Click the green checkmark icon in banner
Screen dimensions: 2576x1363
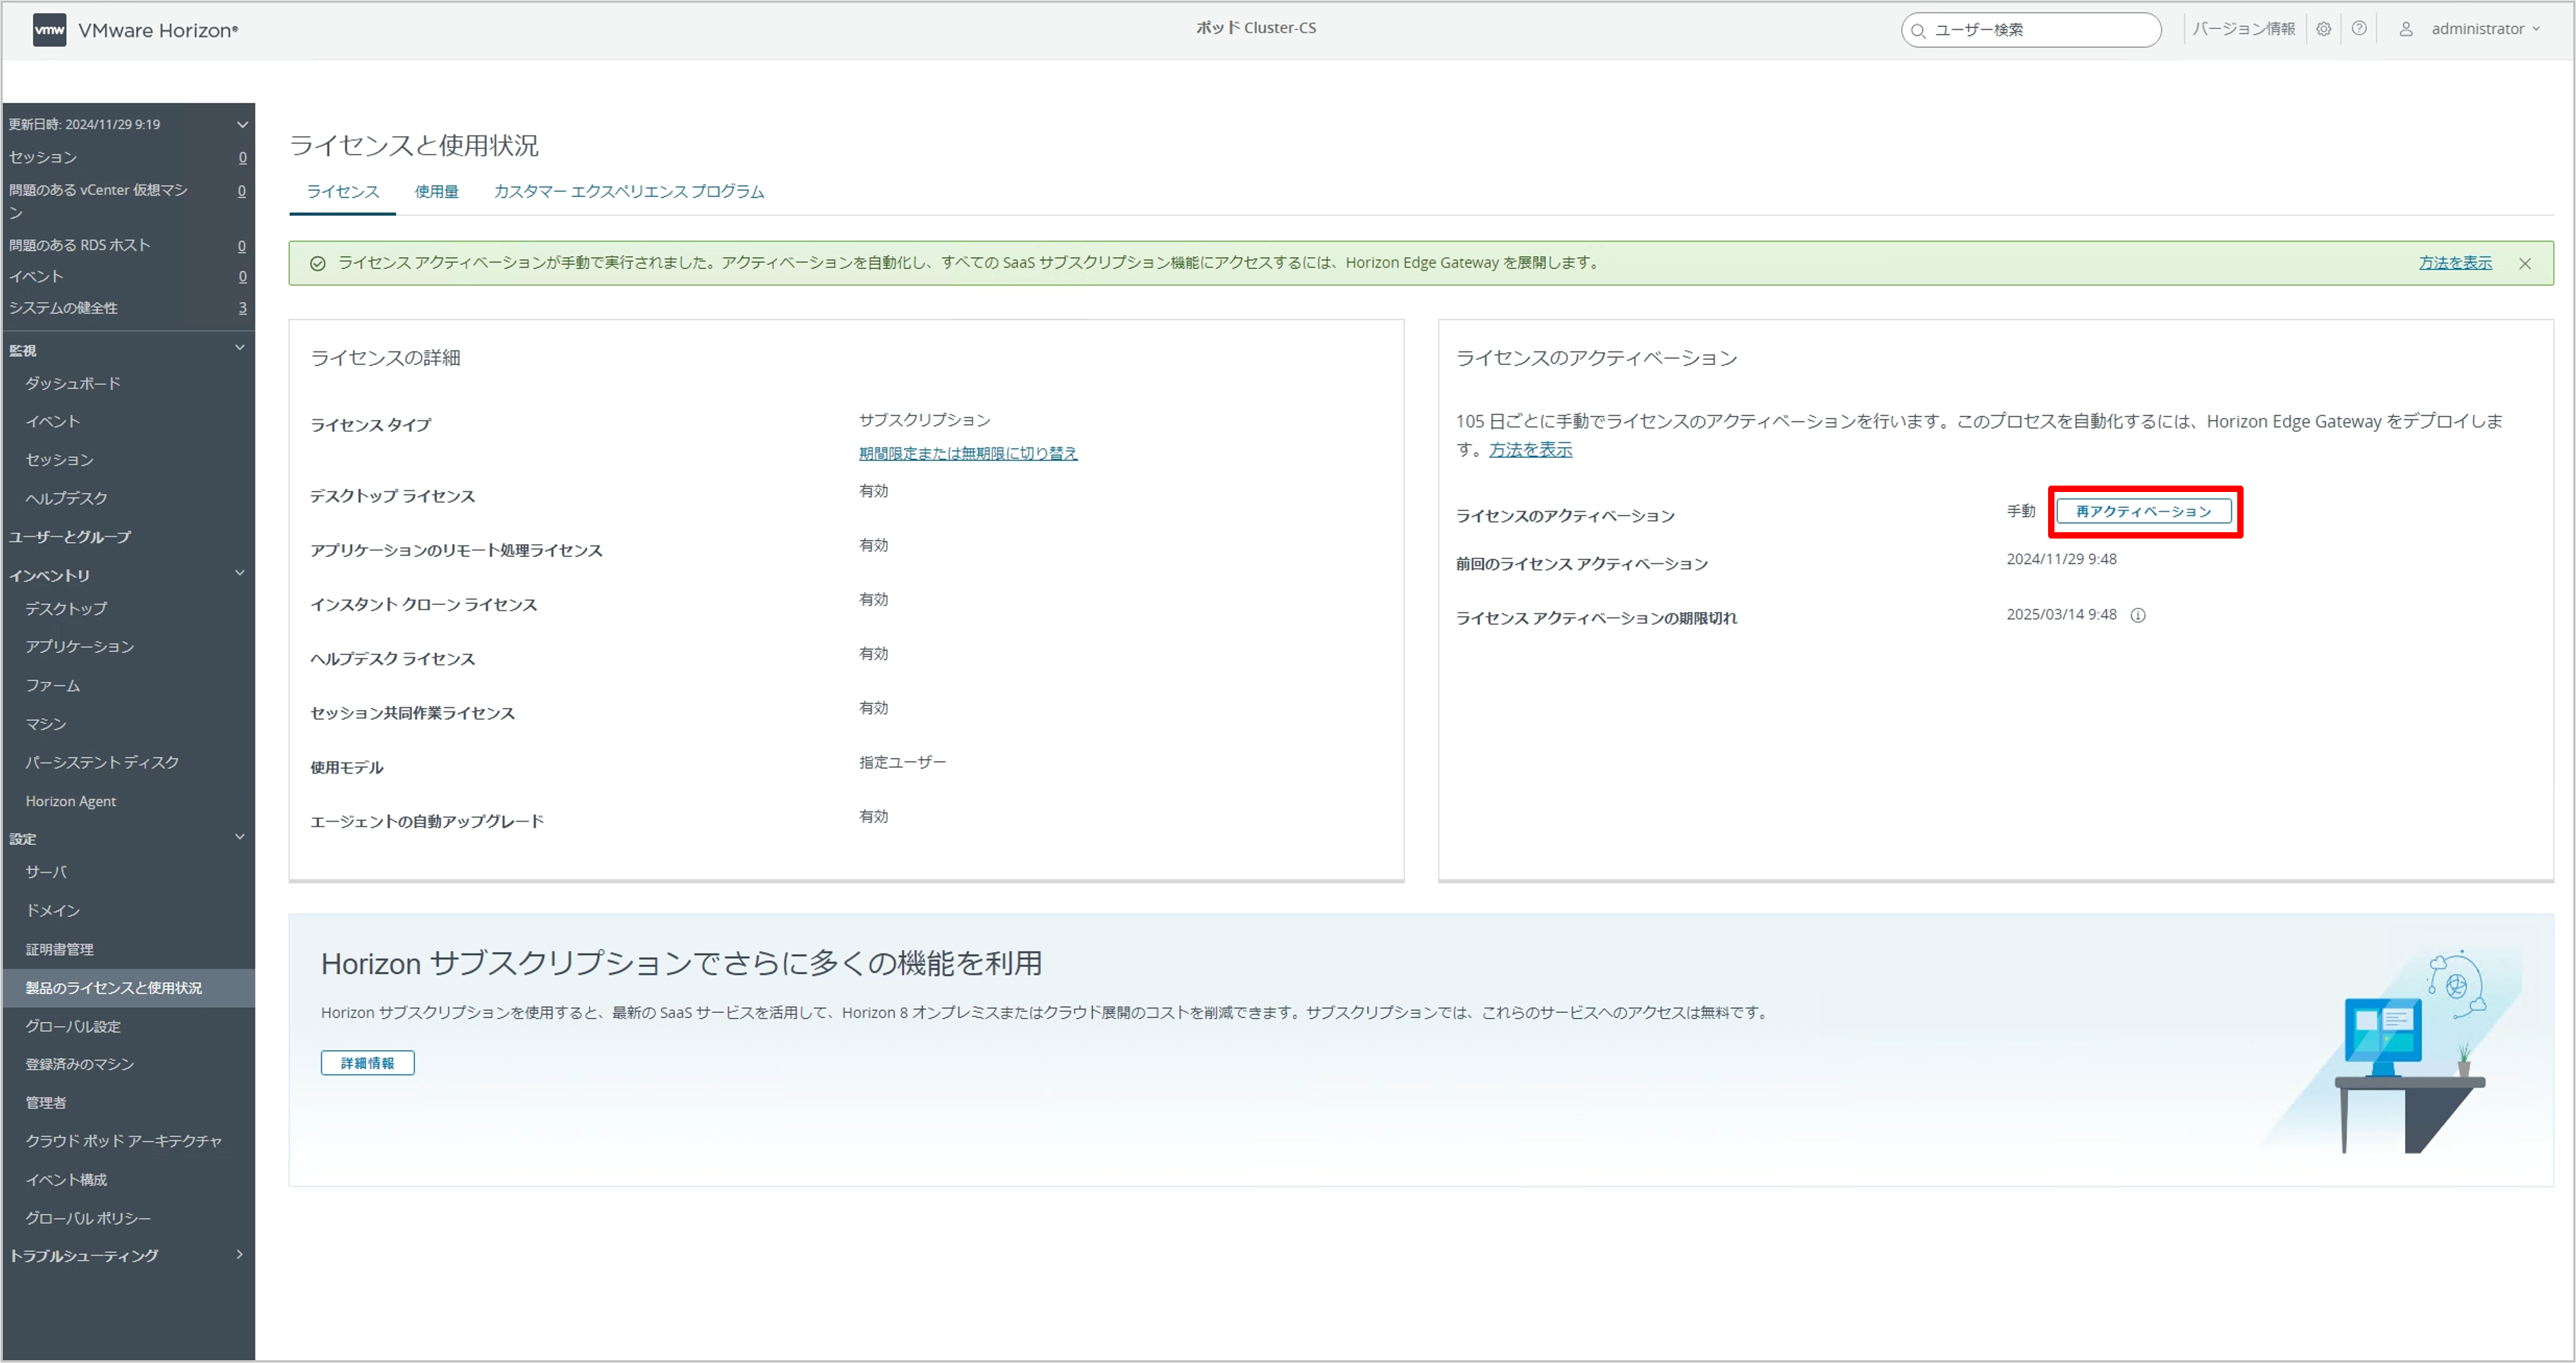coord(318,264)
